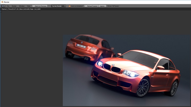The width and height of the screenshot is (191, 107).
Task: Click the render stats line Frame:1 Time:05:07.20
Action: click(x=21, y=9)
